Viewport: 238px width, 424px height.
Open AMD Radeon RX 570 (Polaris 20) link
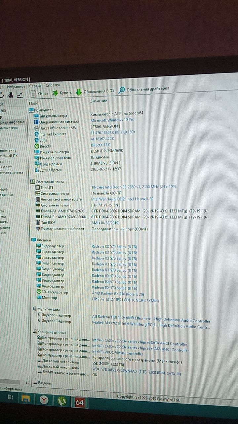118,294
